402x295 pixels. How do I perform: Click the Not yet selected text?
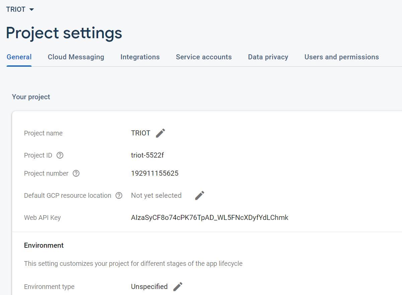point(156,195)
